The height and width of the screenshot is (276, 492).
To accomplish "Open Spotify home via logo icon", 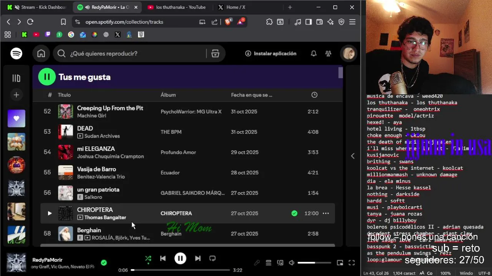I will (x=16, y=54).
